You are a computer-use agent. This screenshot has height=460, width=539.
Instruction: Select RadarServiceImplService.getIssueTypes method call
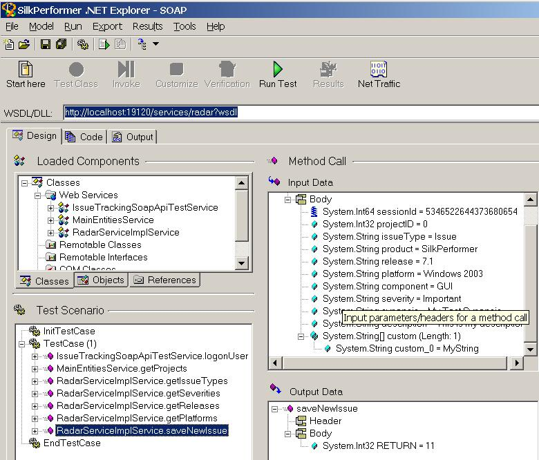tap(142, 381)
